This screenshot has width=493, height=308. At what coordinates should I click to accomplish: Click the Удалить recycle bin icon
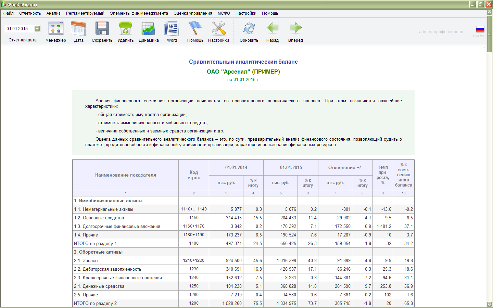tap(125, 29)
